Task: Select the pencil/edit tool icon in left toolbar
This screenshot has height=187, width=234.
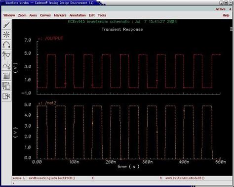Action: (x=6, y=25)
